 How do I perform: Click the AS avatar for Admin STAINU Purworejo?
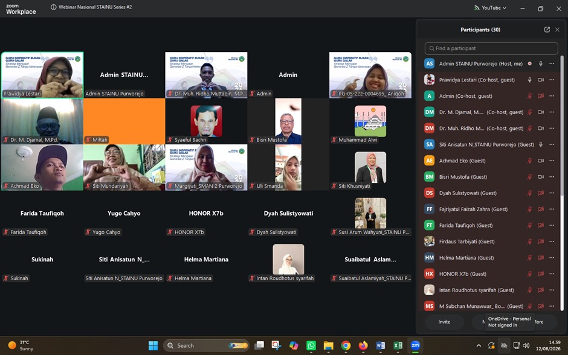(x=429, y=63)
